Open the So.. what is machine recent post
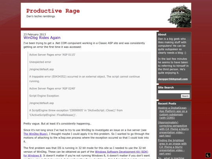 coord(171,158)
